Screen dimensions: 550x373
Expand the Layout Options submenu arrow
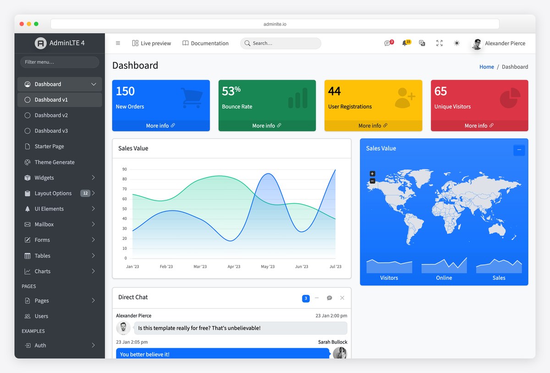pyautogui.click(x=93, y=193)
